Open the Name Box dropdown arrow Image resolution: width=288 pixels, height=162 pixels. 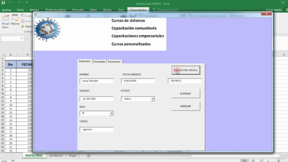pos(22,39)
